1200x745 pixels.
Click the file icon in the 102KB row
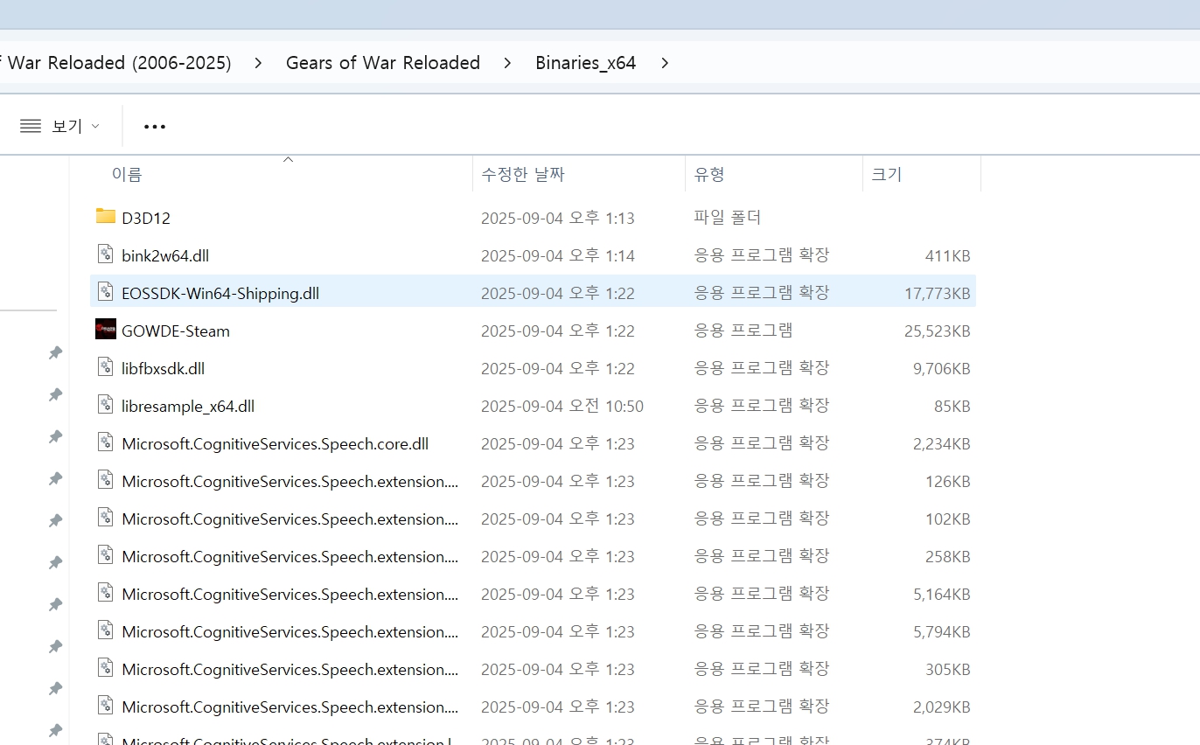pos(106,518)
